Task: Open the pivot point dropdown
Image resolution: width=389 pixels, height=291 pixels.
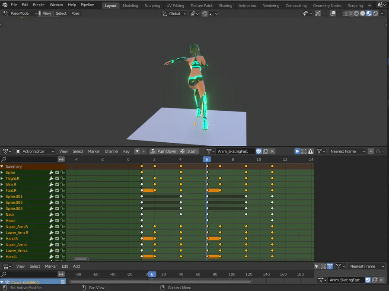Action: tap(194, 14)
